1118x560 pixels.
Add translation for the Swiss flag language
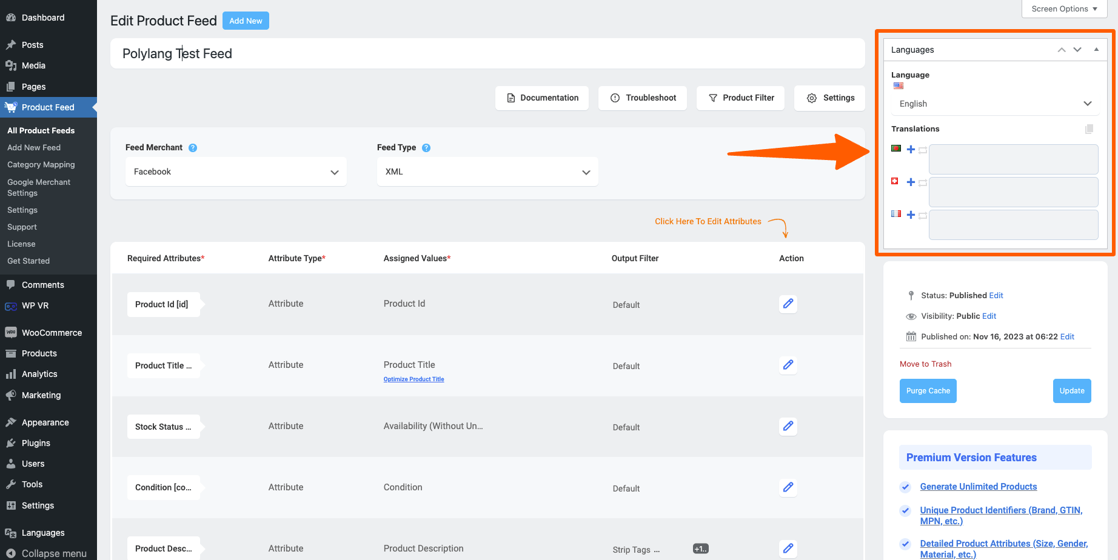911,182
